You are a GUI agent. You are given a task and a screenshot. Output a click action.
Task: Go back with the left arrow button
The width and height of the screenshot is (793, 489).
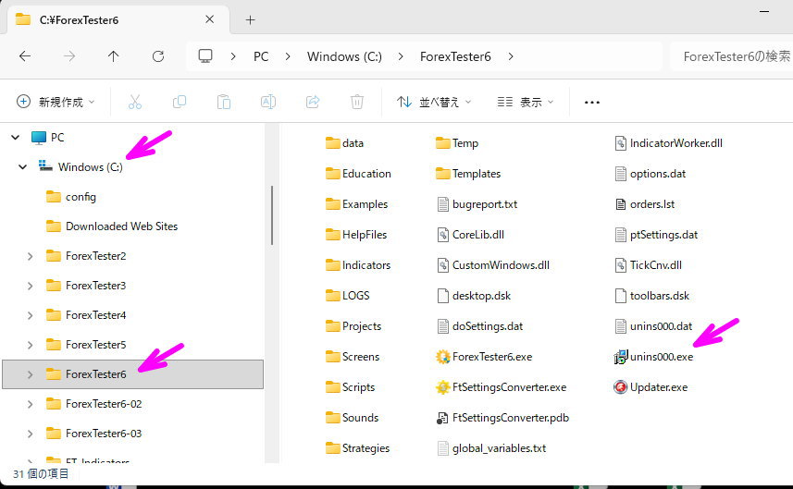[x=25, y=56]
